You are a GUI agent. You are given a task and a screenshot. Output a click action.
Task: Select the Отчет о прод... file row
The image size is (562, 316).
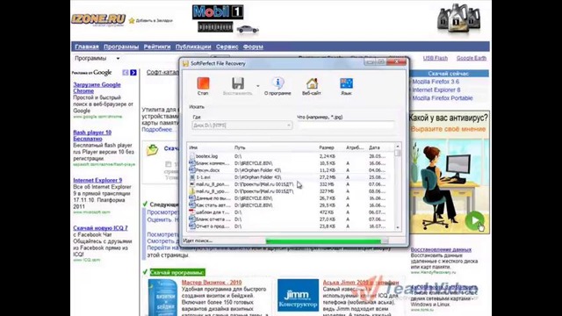tap(291, 226)
